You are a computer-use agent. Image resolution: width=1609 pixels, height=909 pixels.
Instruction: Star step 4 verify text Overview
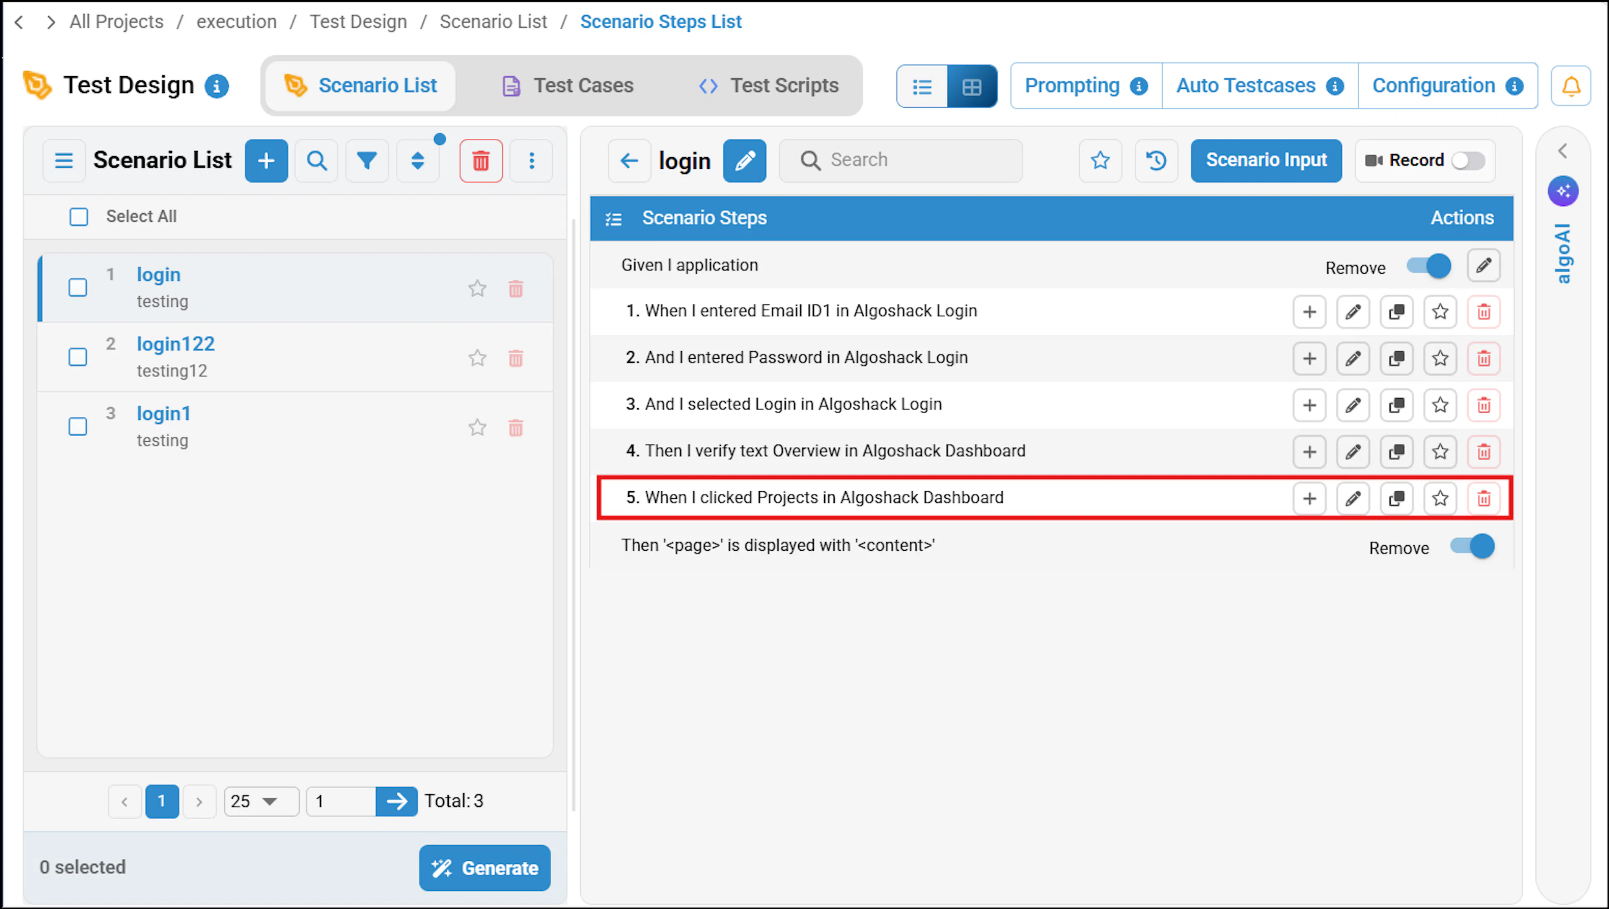tap(1441, 451)
